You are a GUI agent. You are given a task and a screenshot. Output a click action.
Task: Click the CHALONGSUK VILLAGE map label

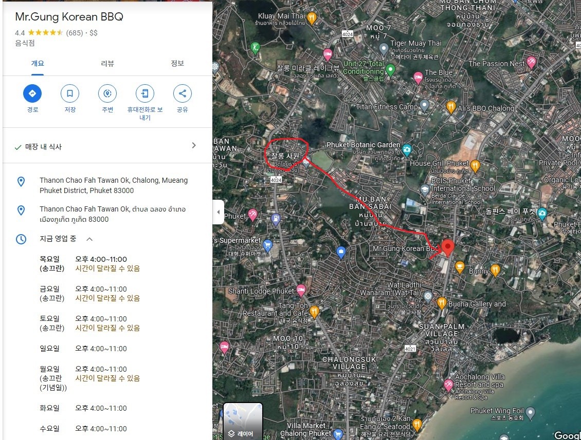349,372
